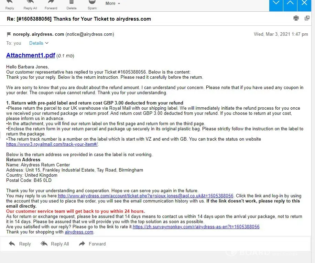Print the email using printer icon
This screenshot has width=315, height=263.
[296, 18]
